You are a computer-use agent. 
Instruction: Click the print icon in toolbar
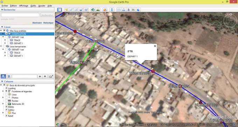(124, 10)
